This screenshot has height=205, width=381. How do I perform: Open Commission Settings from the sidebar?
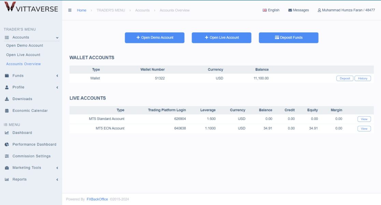[32, 156]
